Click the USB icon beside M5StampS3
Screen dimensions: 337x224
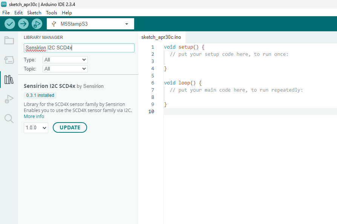pyautogui.click(x=54, y=24)
